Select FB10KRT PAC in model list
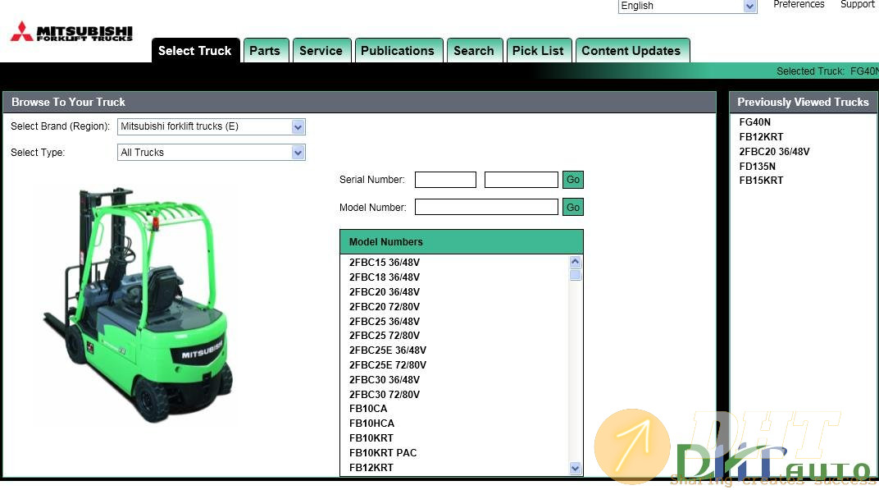 (x=383, y=453)
